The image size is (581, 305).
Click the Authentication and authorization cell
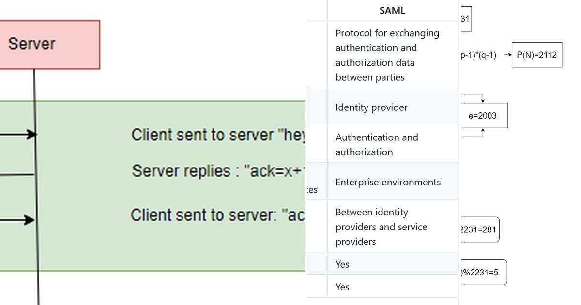pos(392,144)
